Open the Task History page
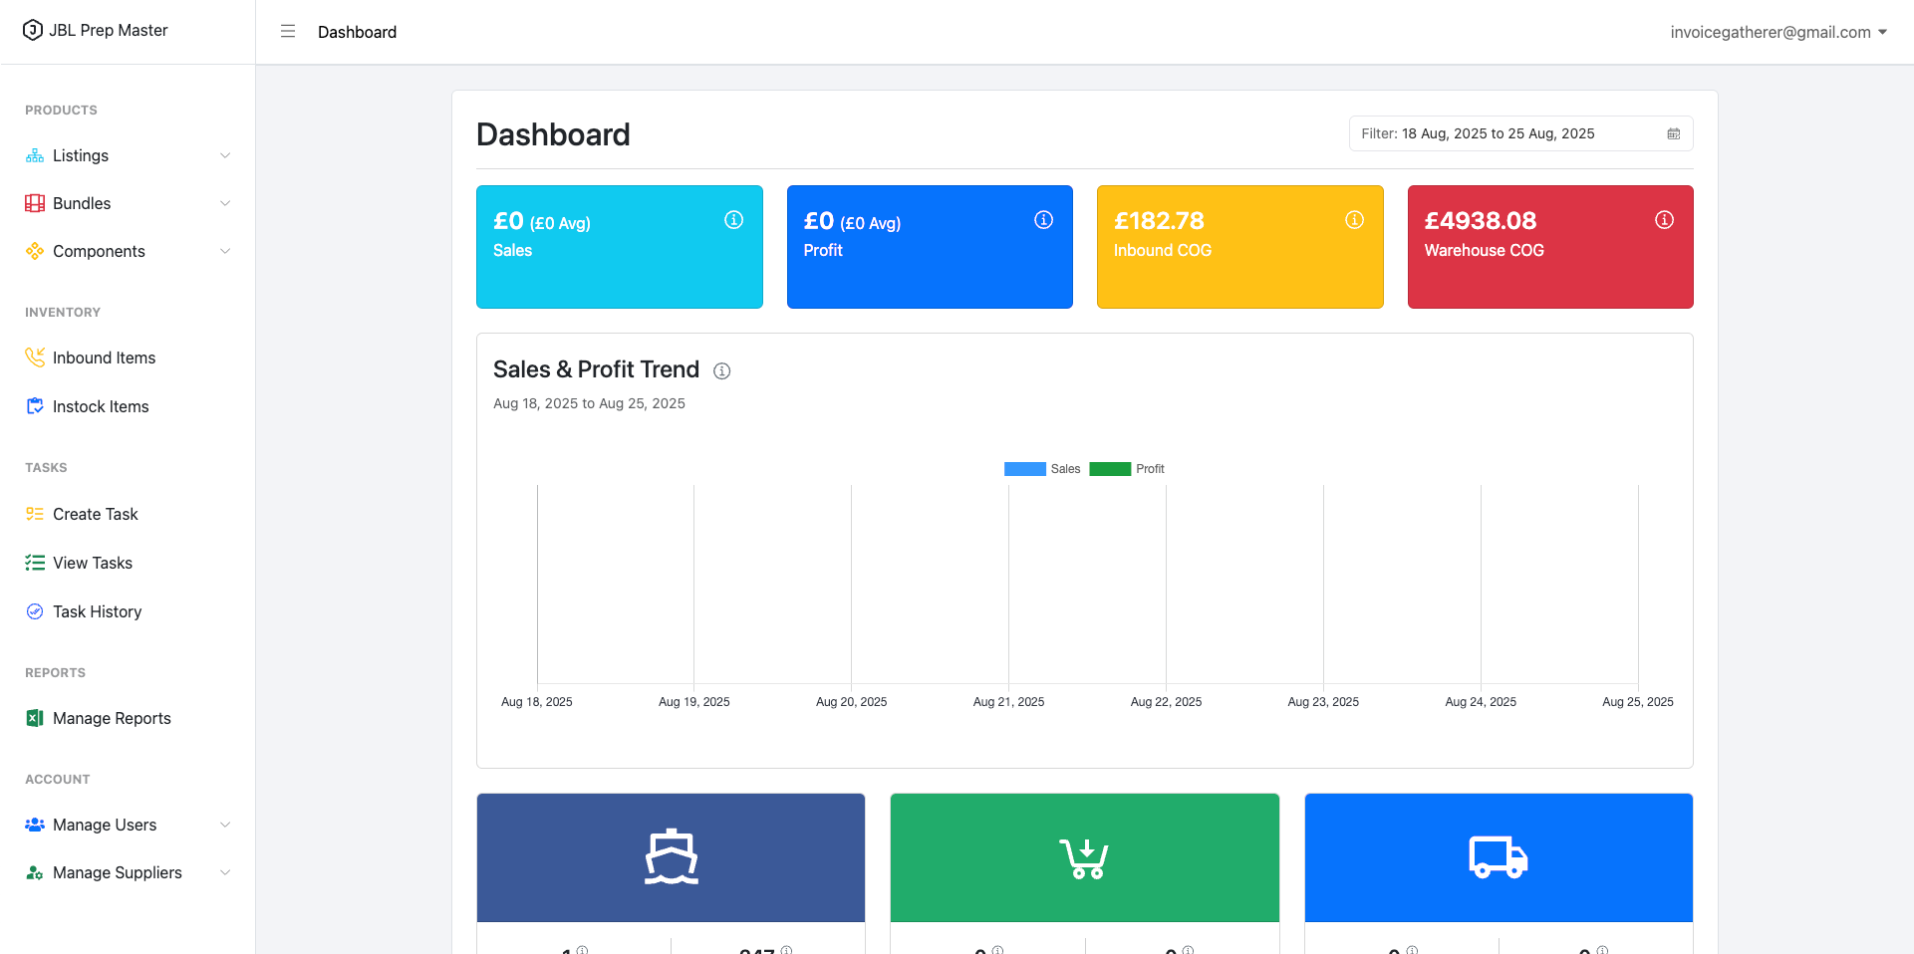 click(97, 611)
